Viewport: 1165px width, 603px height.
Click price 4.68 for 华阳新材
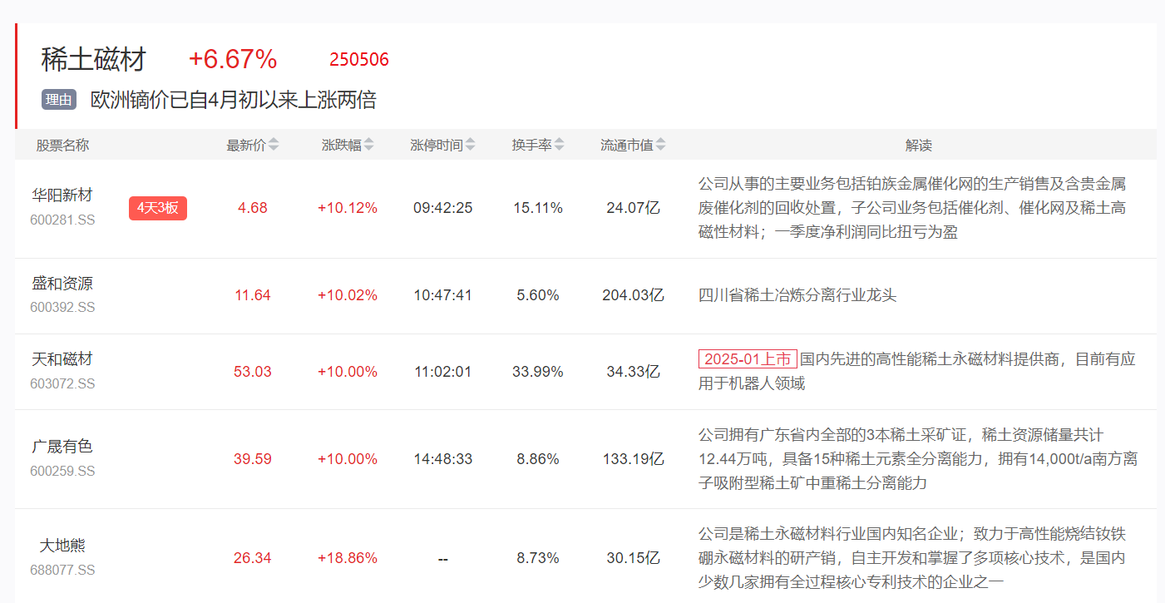pyautogui.click(x=253, y=208)
